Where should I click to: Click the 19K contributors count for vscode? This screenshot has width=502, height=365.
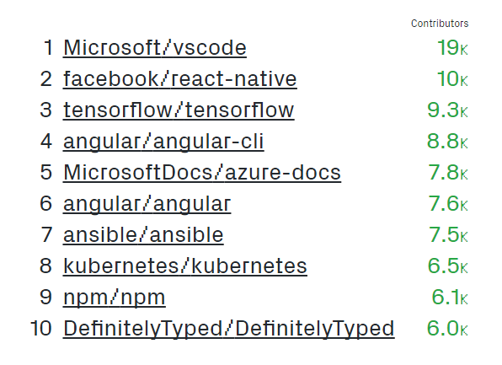pyautogui.click(x=452, y=48)
